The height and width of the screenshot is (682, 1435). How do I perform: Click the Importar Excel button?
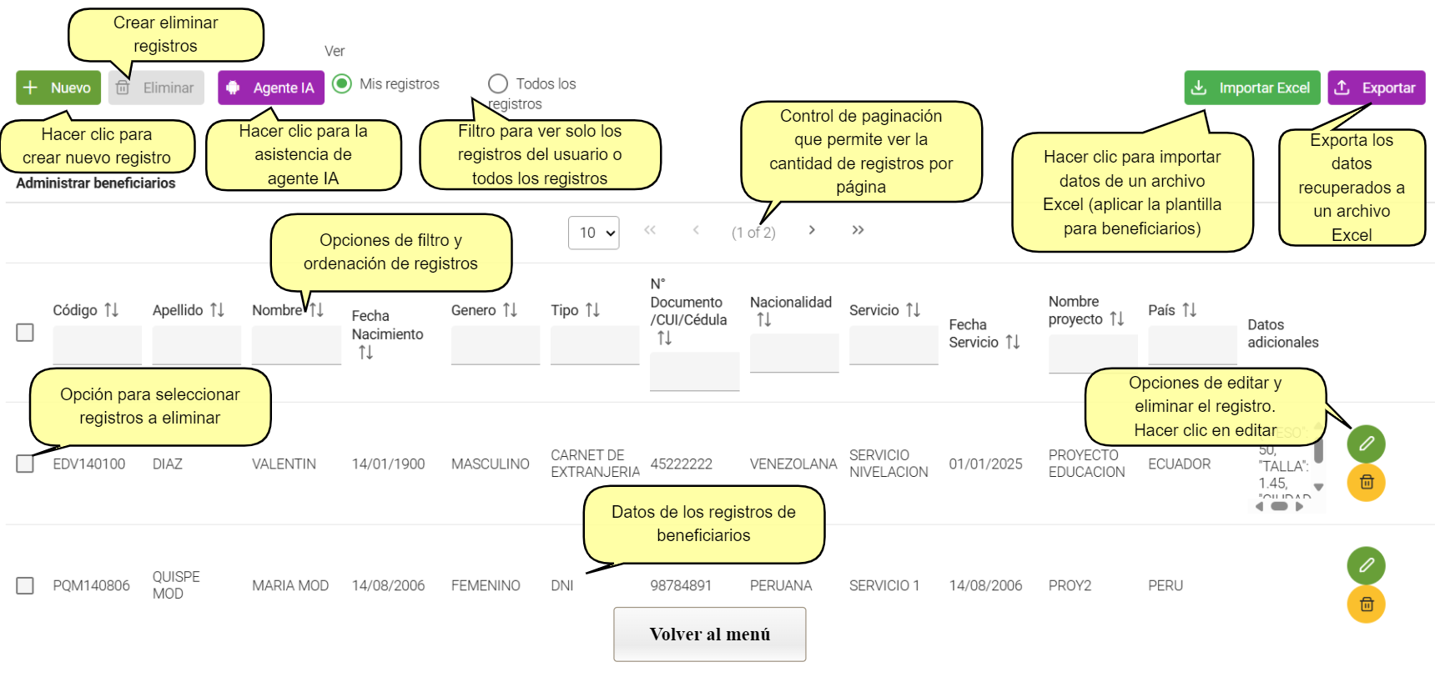point(1251,88)
